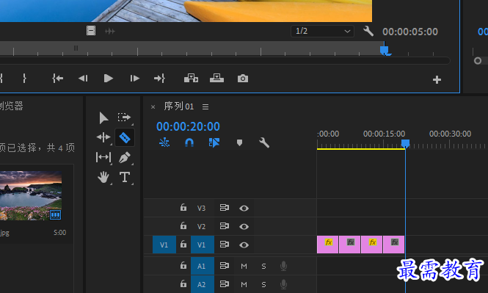The width and height of the screenshot is (488, 293).
Task: Open the 序列 01 panel menu
Action: pos(205,106)
